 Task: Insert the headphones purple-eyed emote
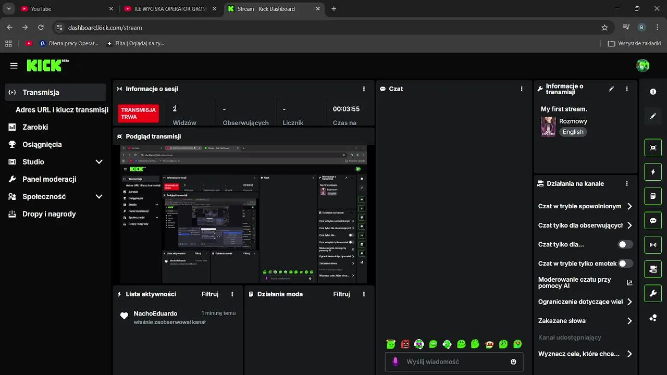pos(419,344)
